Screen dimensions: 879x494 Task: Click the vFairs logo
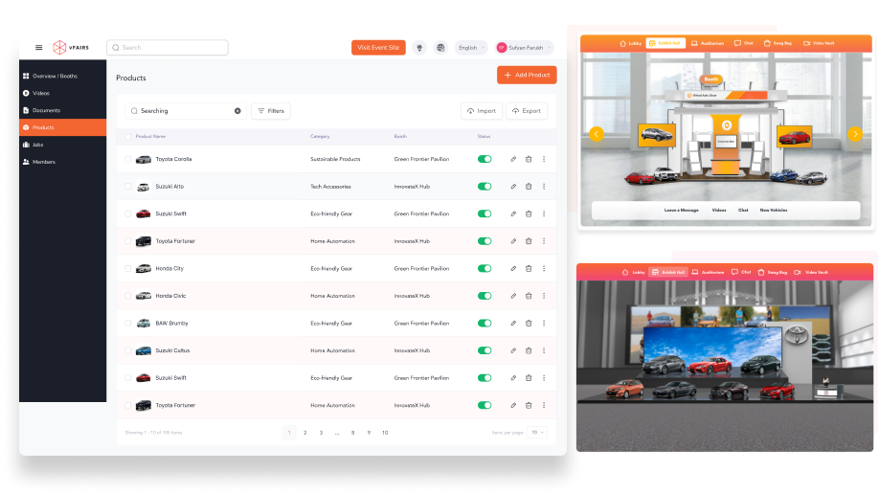(x=71, y=48)
